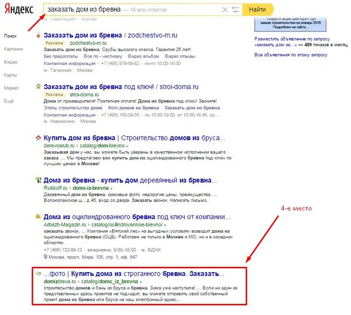Click the blue ad banner about скидки и акции

pyautogui.click(x=290, y=23)
